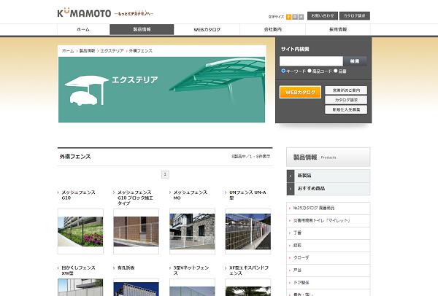
Task: Open the 会社案内 nav tab
Action: click(x=272, y=30)
